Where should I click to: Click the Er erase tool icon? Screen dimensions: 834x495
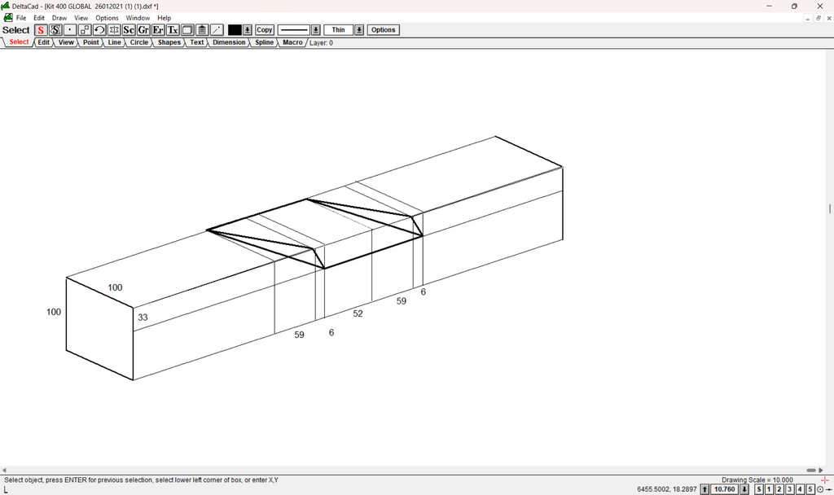click(158, 30)
